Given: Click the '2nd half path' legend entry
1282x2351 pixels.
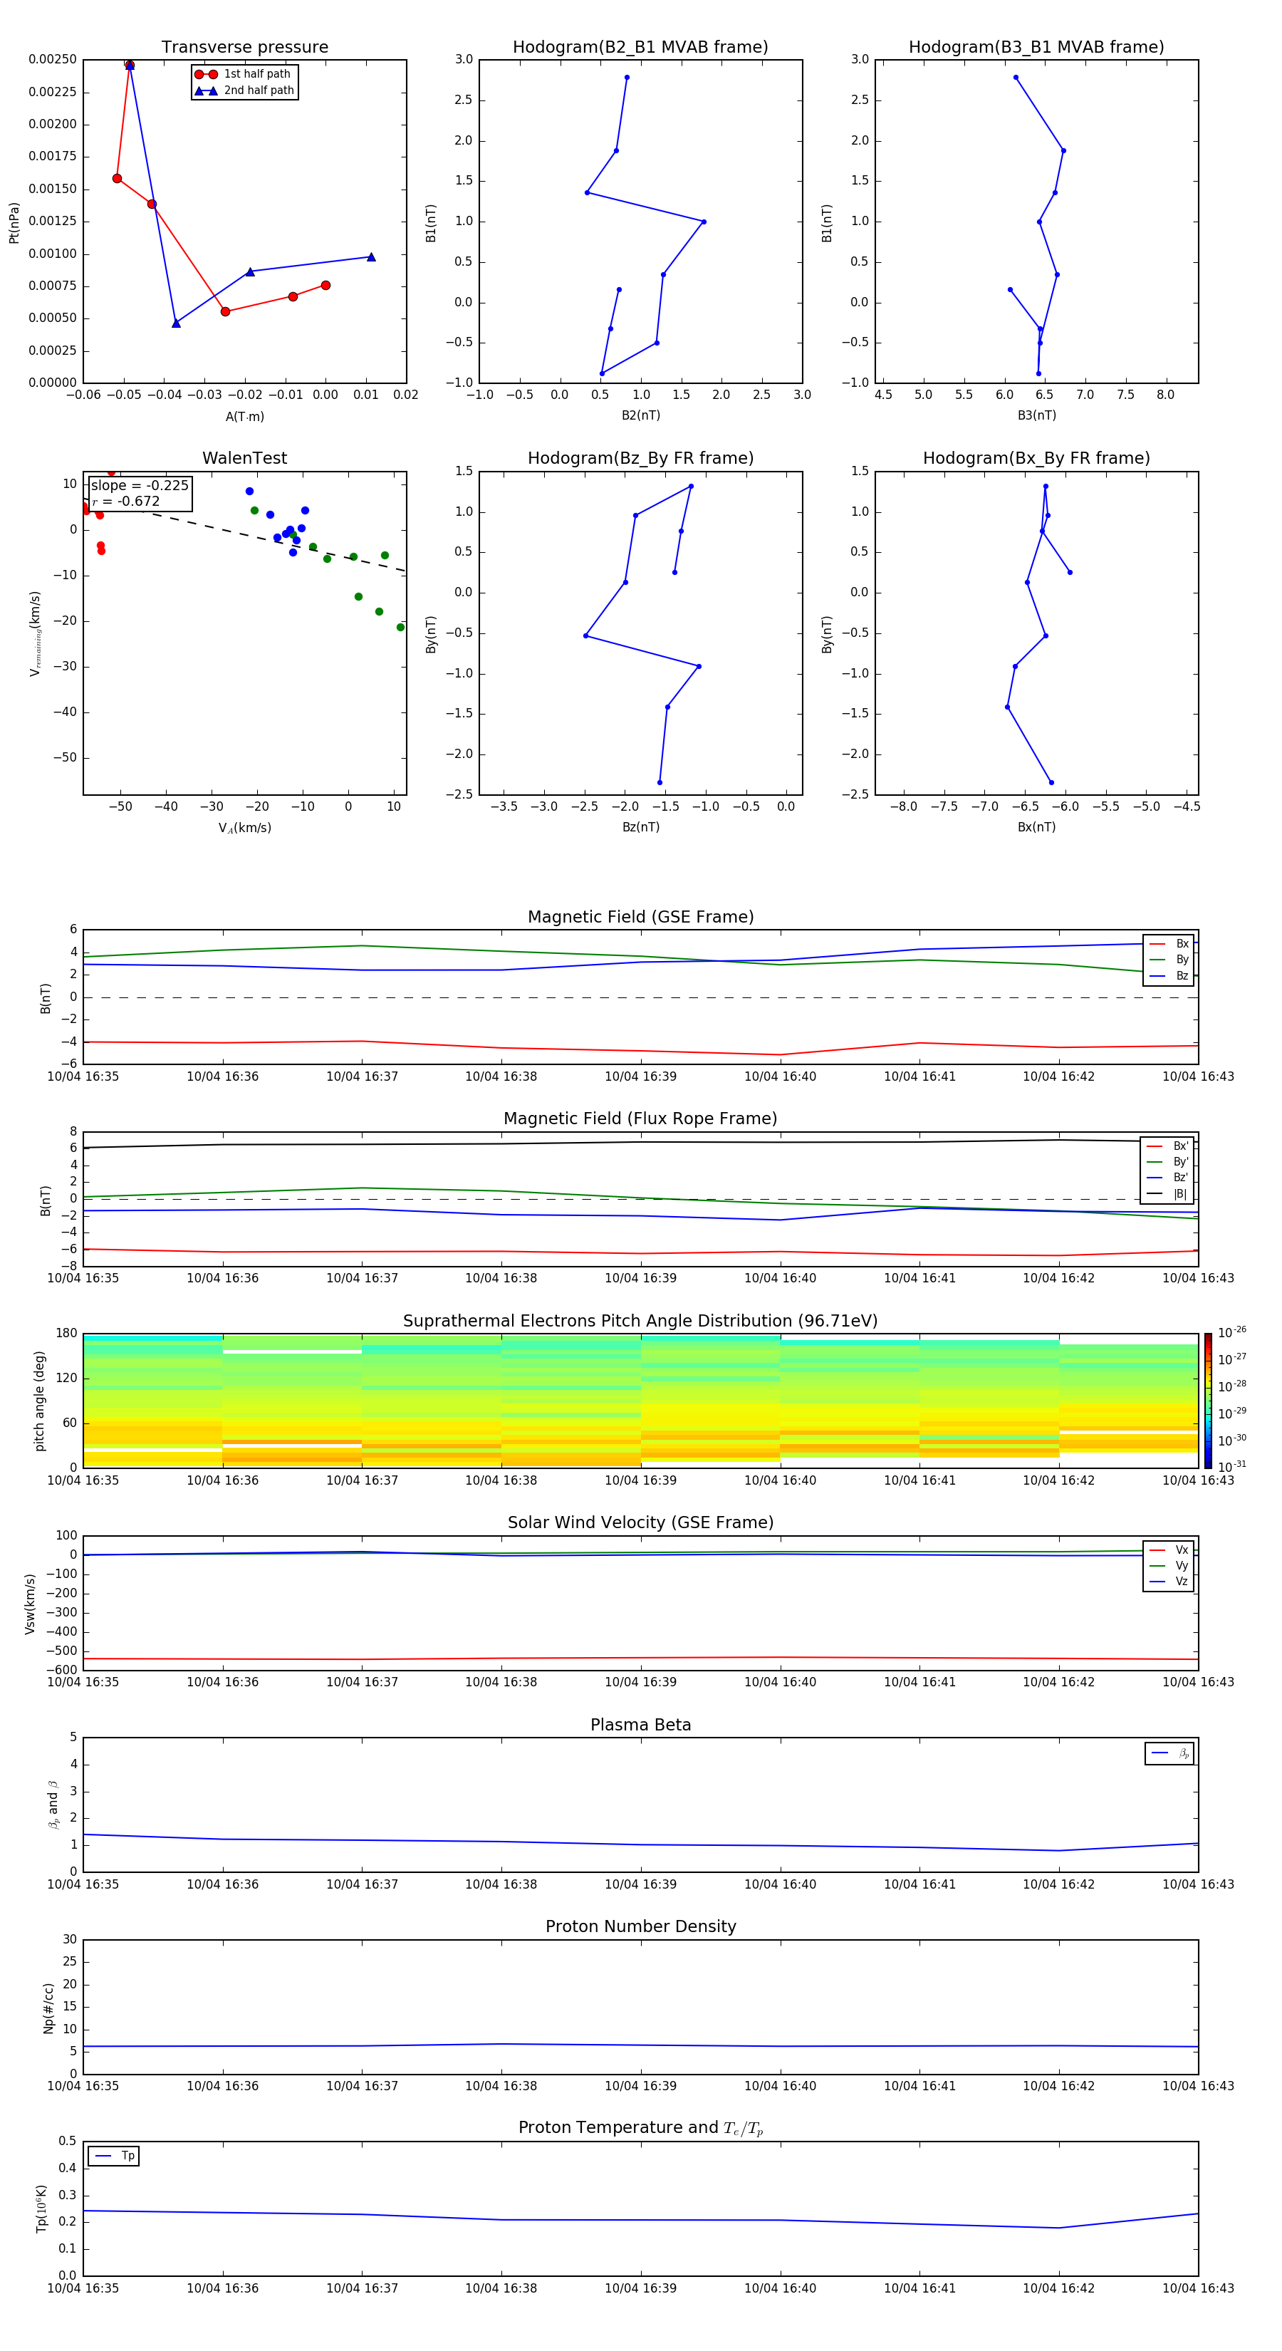Looking at the screenshot, I should click(246, 90).
